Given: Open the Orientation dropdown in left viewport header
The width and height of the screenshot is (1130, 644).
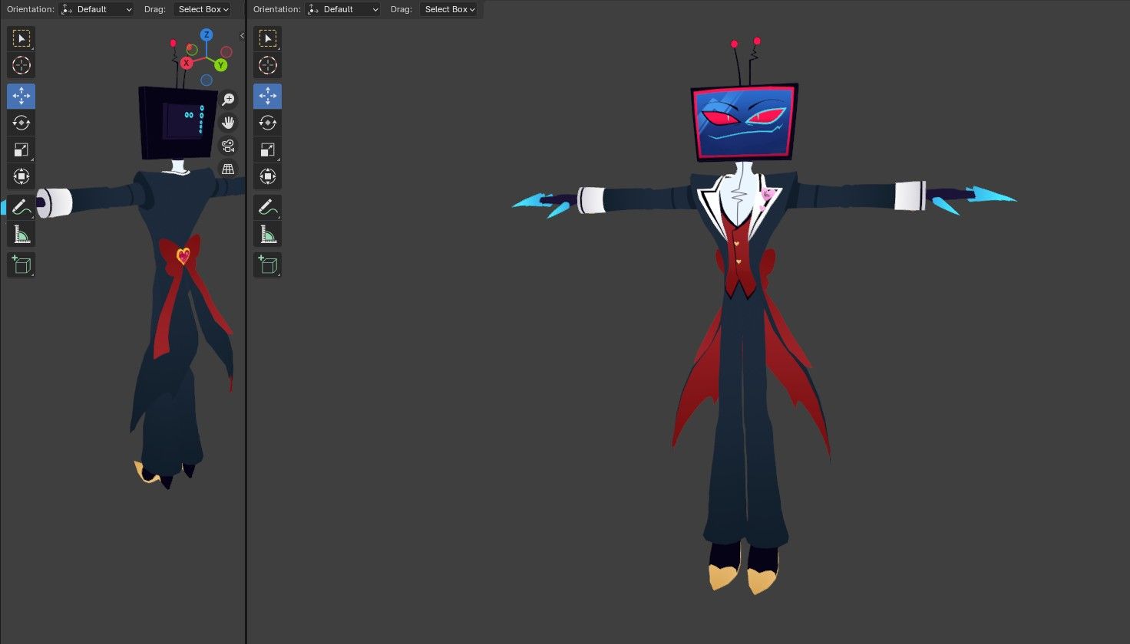Looking at the screenshot, I should pos(97,9).
